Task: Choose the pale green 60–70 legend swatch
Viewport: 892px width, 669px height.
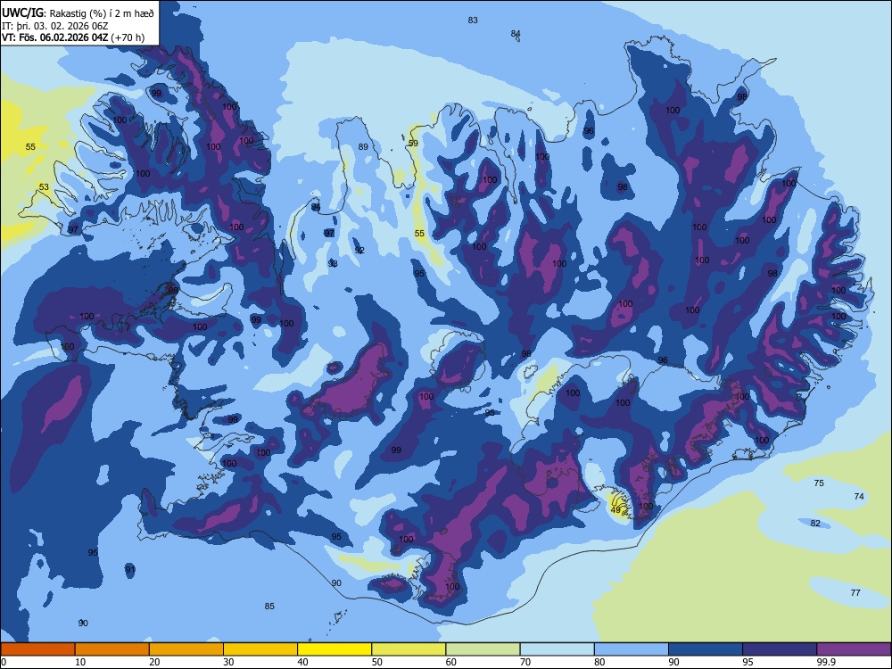Action: [x=483, y=649]
